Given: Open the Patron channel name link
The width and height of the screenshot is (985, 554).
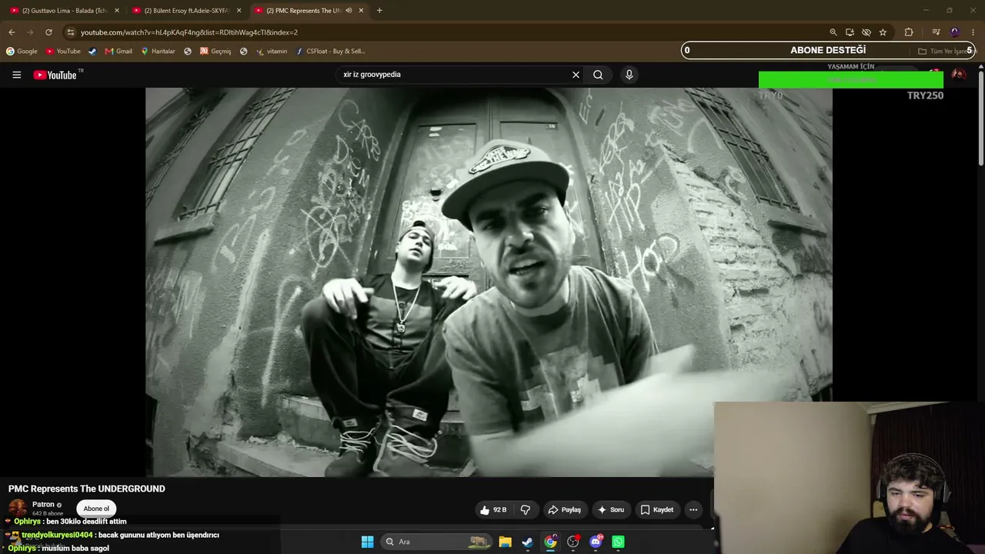Looking at the screenshot, I should point(43,505).
